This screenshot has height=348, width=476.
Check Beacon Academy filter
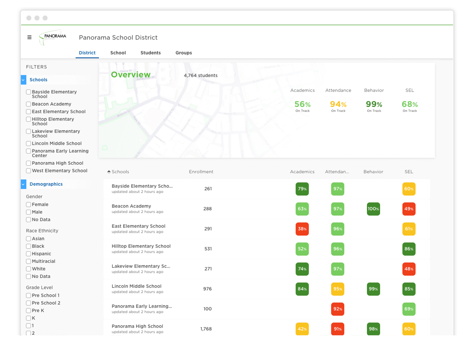pyautogui.click(x=29, y=104)
